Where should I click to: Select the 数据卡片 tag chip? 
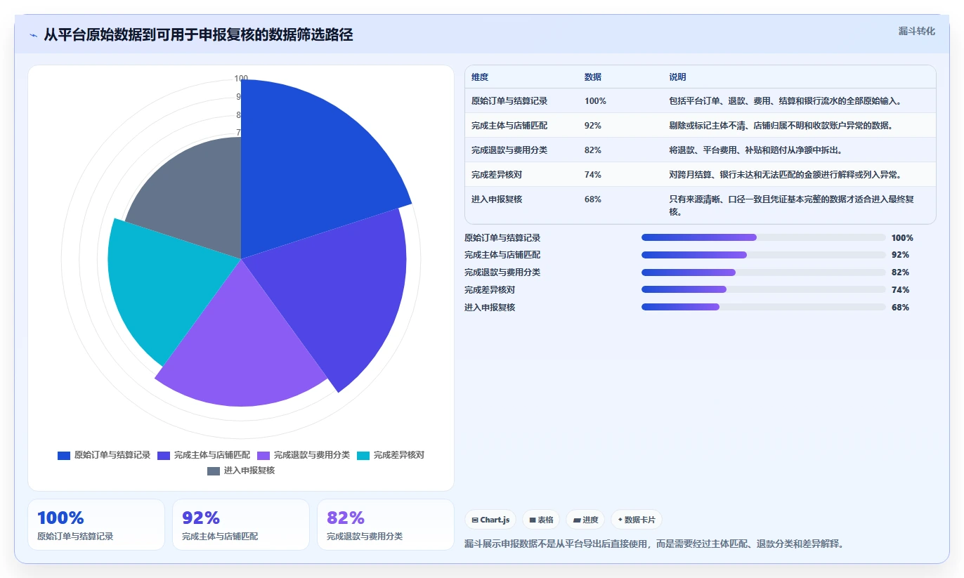(637, 520)
